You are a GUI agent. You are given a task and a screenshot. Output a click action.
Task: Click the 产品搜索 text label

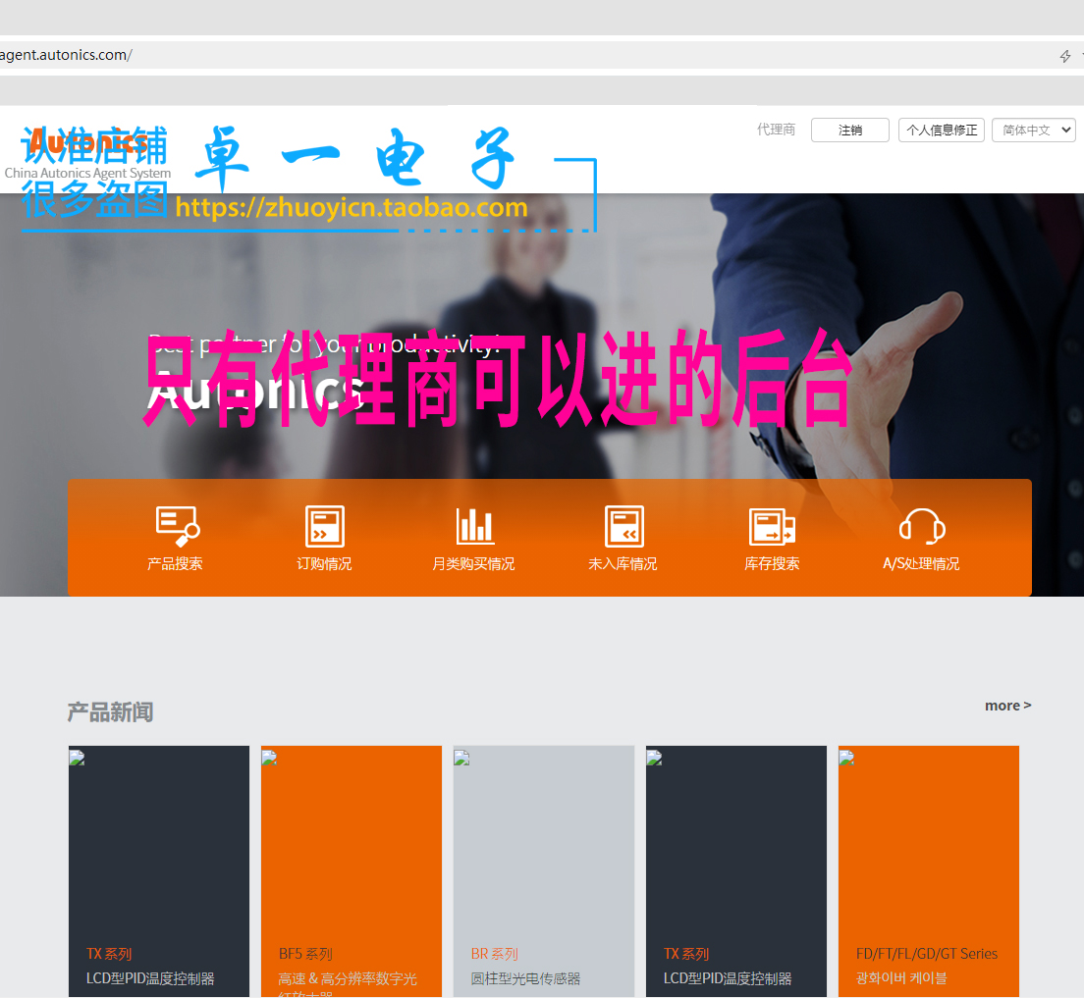point(175,564)
